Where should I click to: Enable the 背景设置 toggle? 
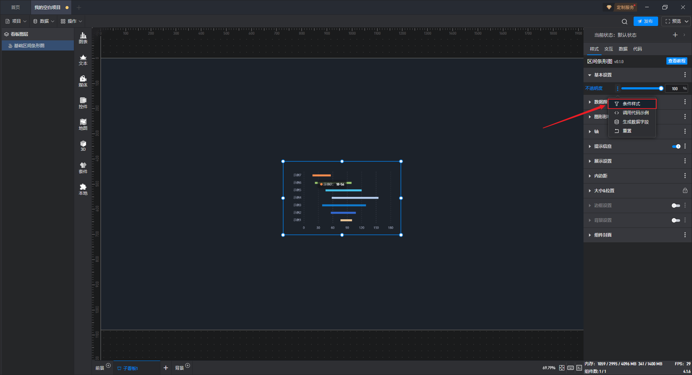pyautogui.click(x=676, y=220)
